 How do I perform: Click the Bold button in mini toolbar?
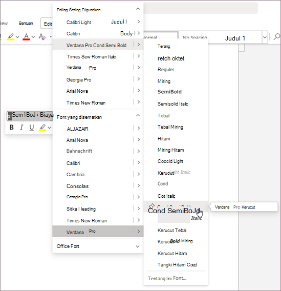(x=11, y=127)
